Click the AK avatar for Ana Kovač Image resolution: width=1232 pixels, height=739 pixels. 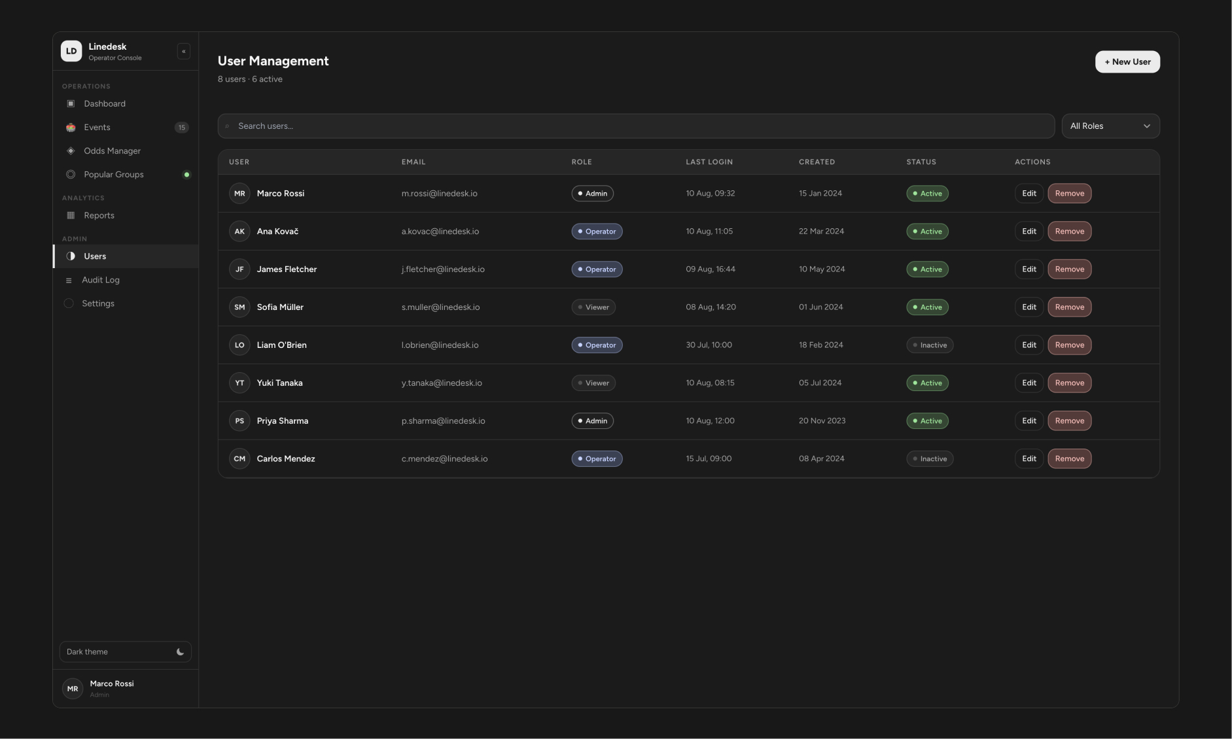239,232
